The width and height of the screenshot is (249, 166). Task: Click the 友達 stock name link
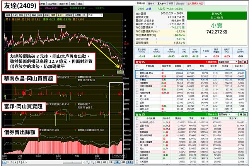coord(148,8)
